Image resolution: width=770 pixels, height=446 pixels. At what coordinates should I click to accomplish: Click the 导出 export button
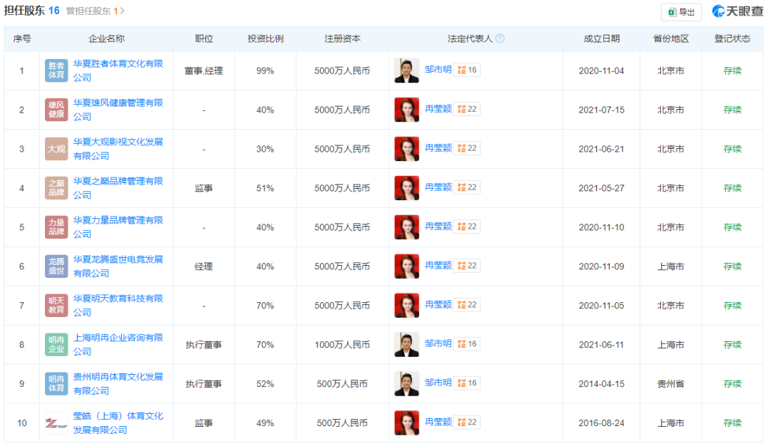point(681,12)
